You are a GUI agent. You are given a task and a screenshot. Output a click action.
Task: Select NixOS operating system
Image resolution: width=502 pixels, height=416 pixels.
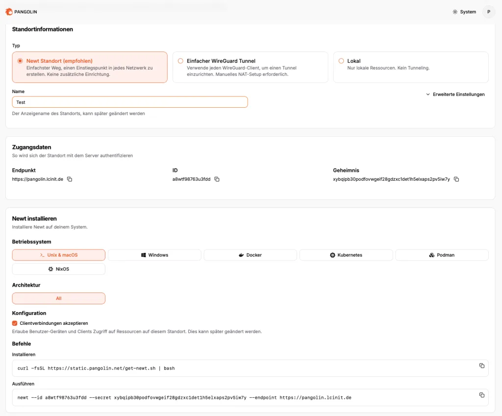(x=58, y=269)
